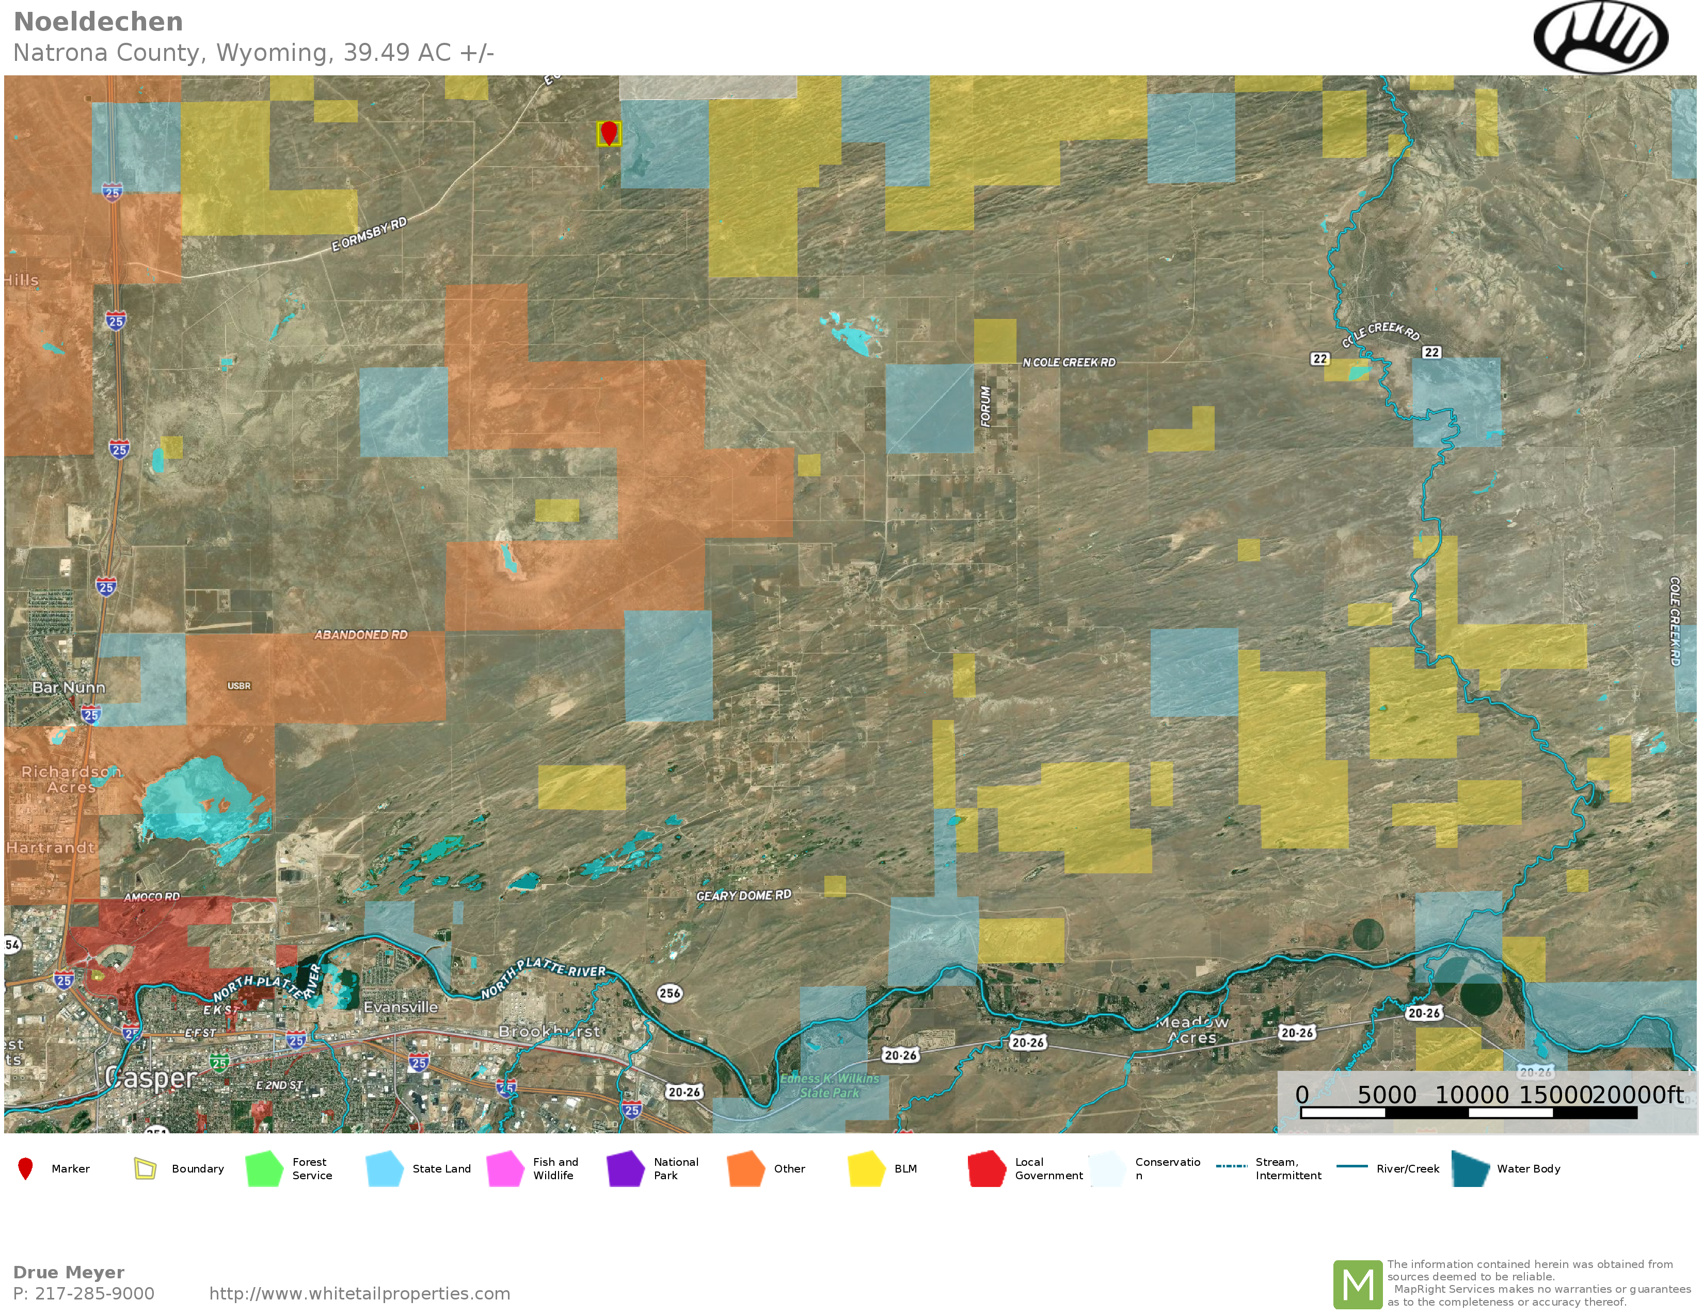Click the green MapRight M logo
Image resolution: width=1703 pixels, height=1316 pixels.
point(1358,1284)
